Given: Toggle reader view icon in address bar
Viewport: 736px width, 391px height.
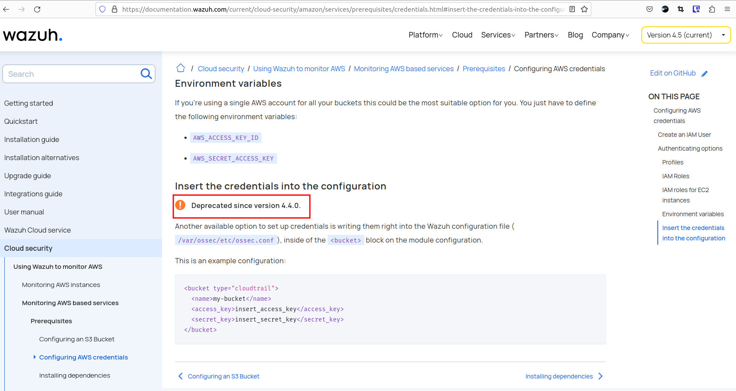Looking at the screenshot, I should 572,9.
